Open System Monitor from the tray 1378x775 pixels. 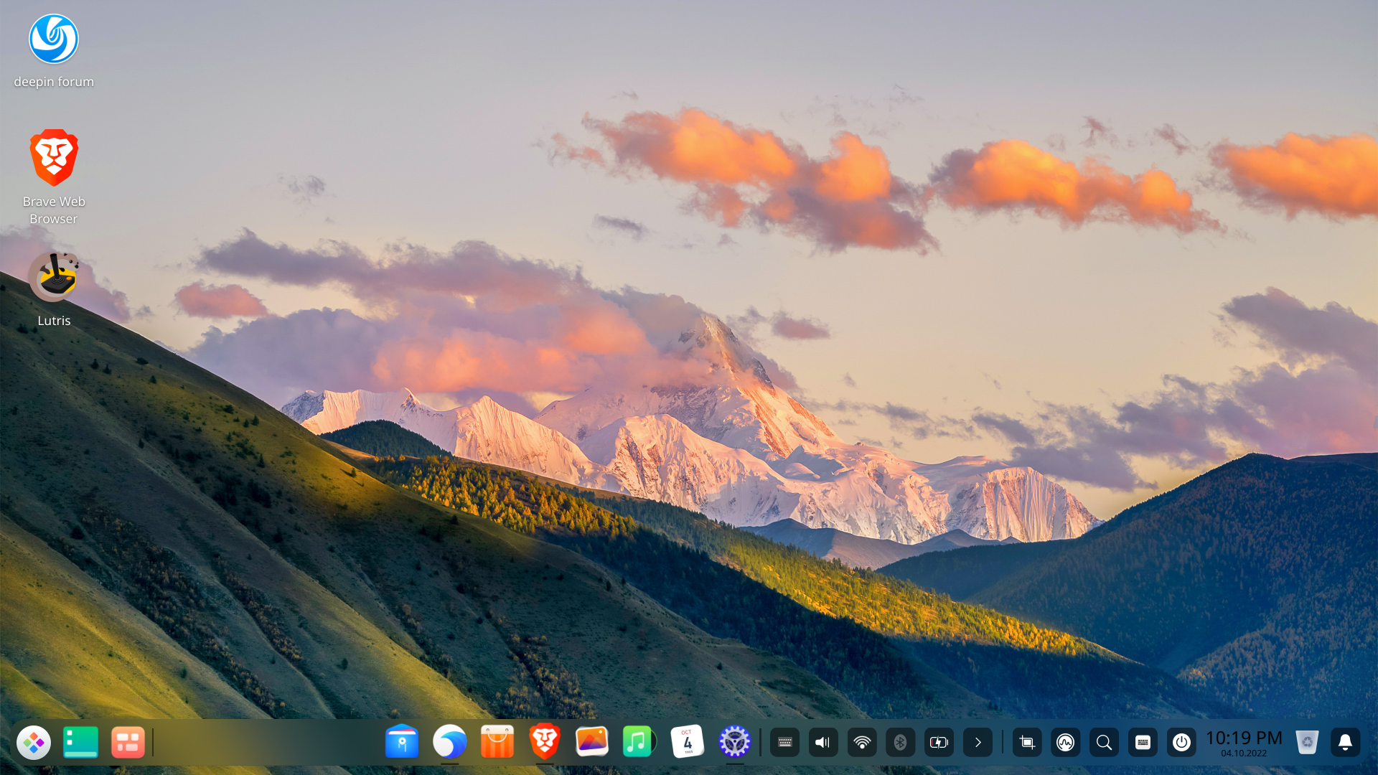point(1066,743)
